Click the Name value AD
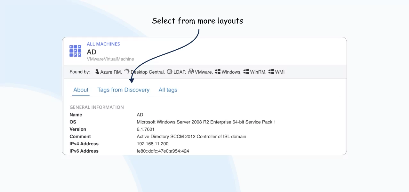Image resolution: width=409 pixels, height=192 pixels. coord(140,115)
